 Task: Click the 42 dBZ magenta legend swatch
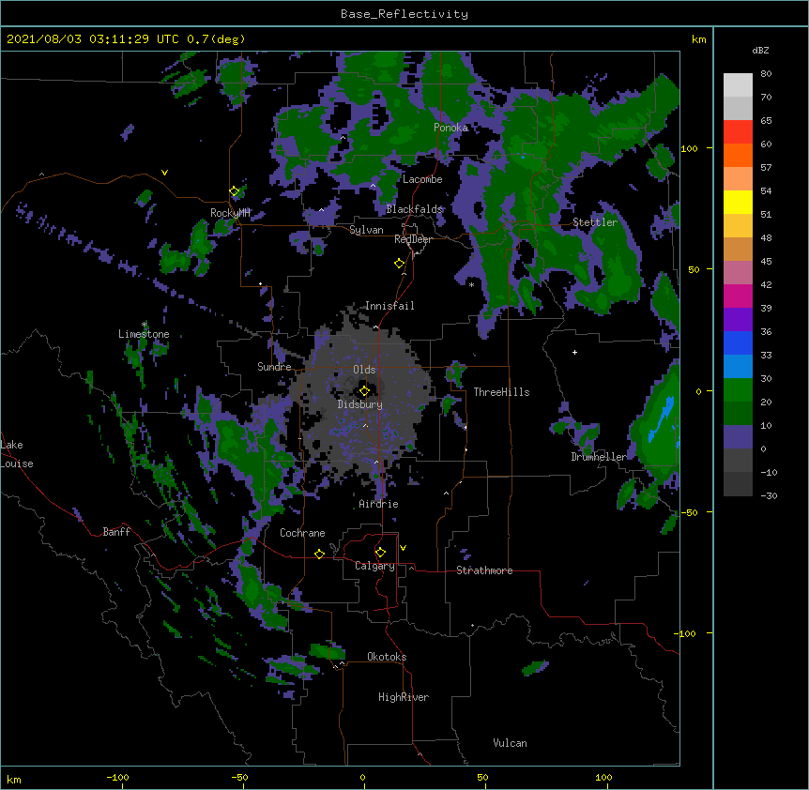[738, 296]
